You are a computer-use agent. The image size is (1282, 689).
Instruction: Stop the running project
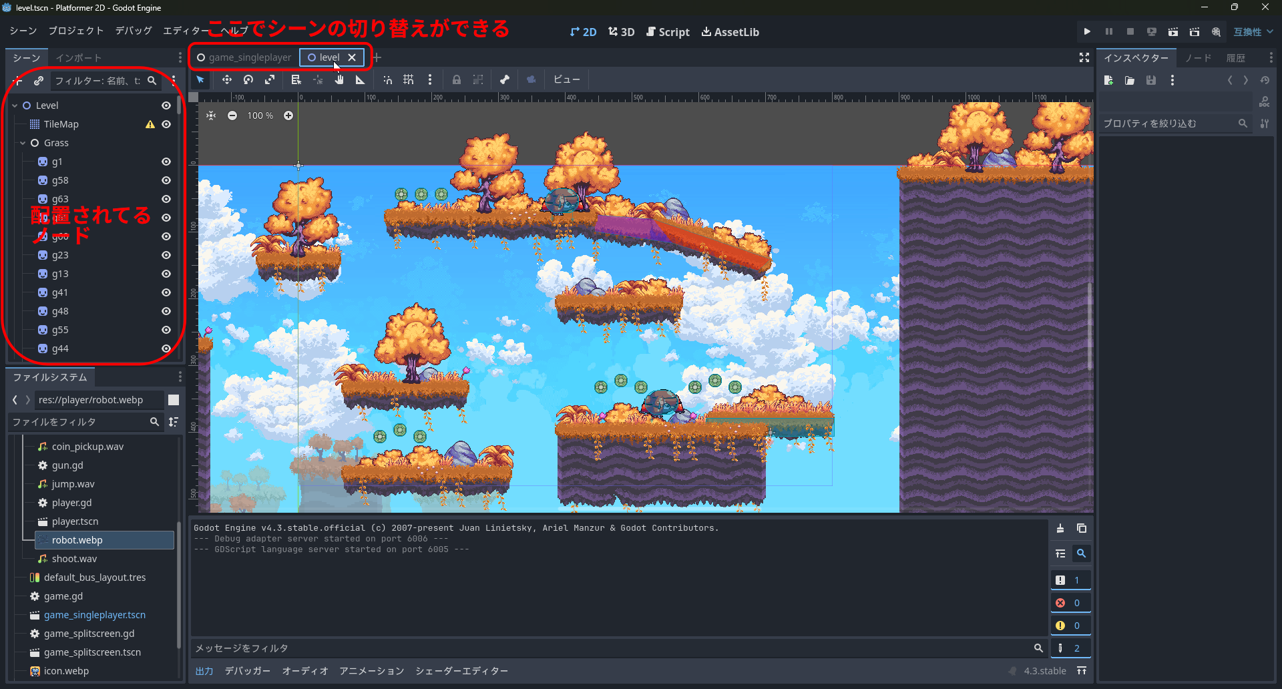1130,31
